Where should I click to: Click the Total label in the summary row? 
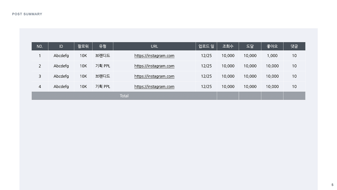click(124, 96)
